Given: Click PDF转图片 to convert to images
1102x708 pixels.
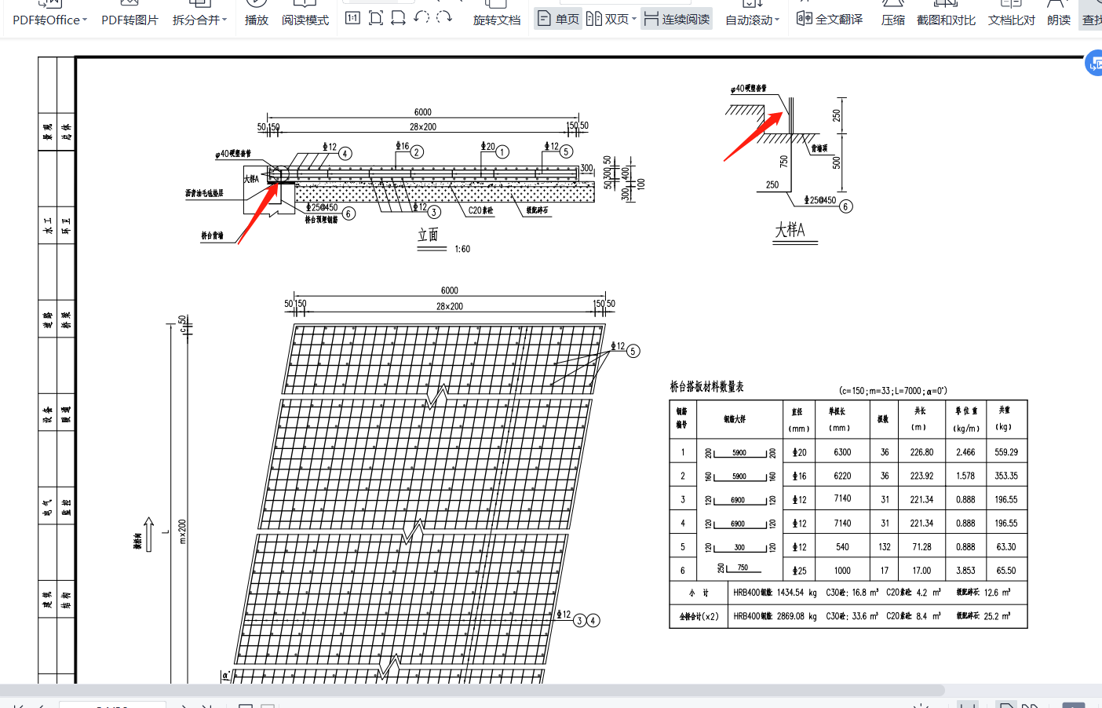Looking at the screenshot, I should tap(130, 20).
